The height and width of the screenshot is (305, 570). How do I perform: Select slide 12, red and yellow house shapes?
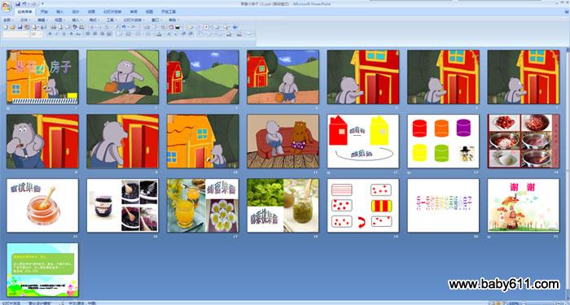pos(363,142)
